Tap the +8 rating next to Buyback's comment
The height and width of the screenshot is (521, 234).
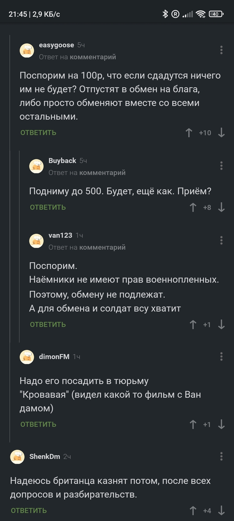click(x=207, y=208)
